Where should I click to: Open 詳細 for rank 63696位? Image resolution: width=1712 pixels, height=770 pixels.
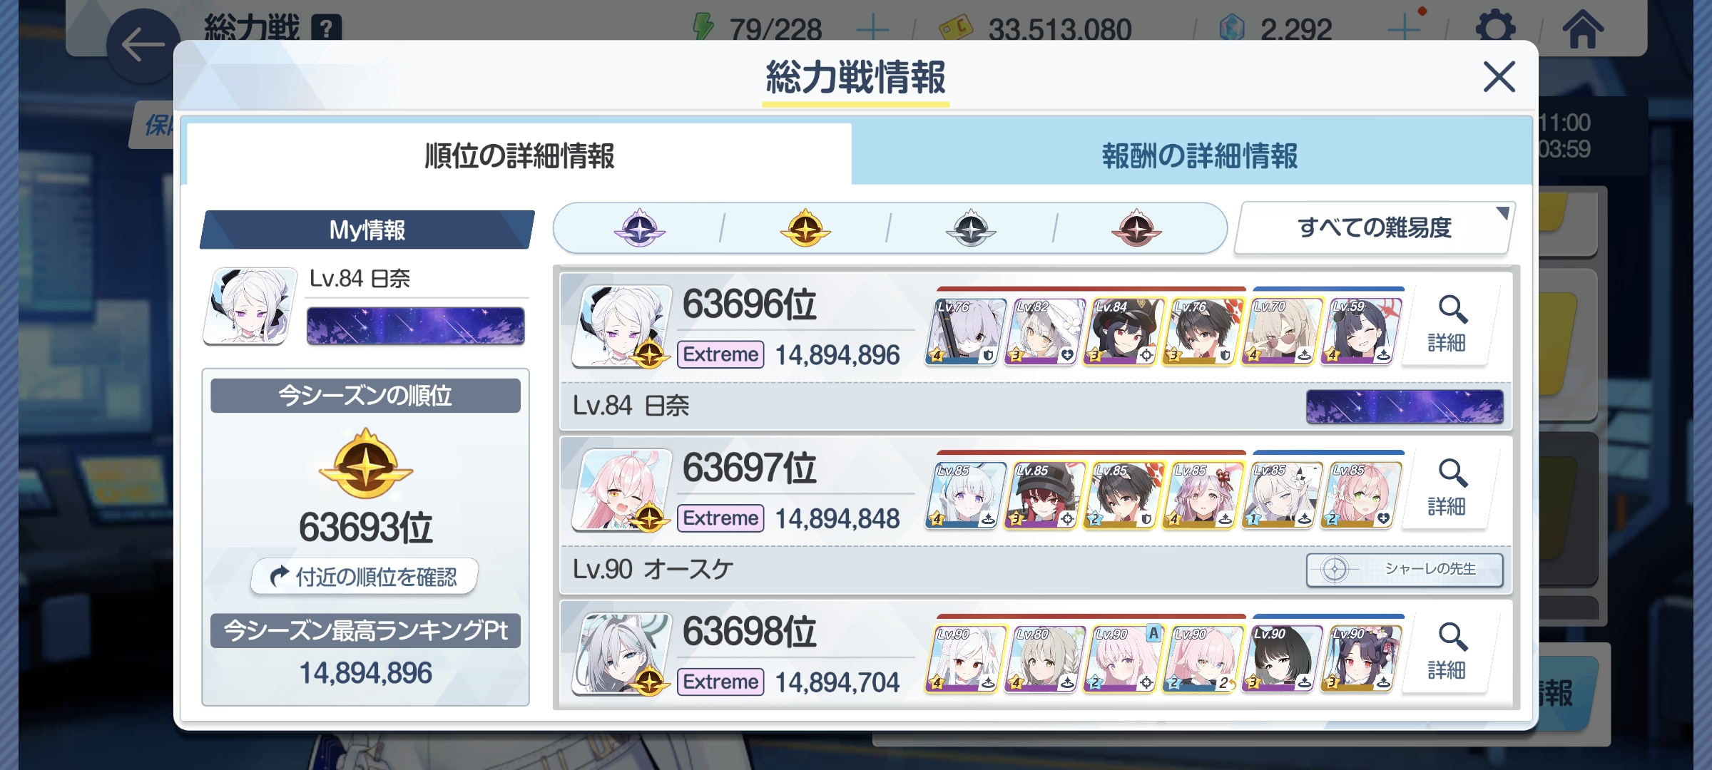(1448, 325)
